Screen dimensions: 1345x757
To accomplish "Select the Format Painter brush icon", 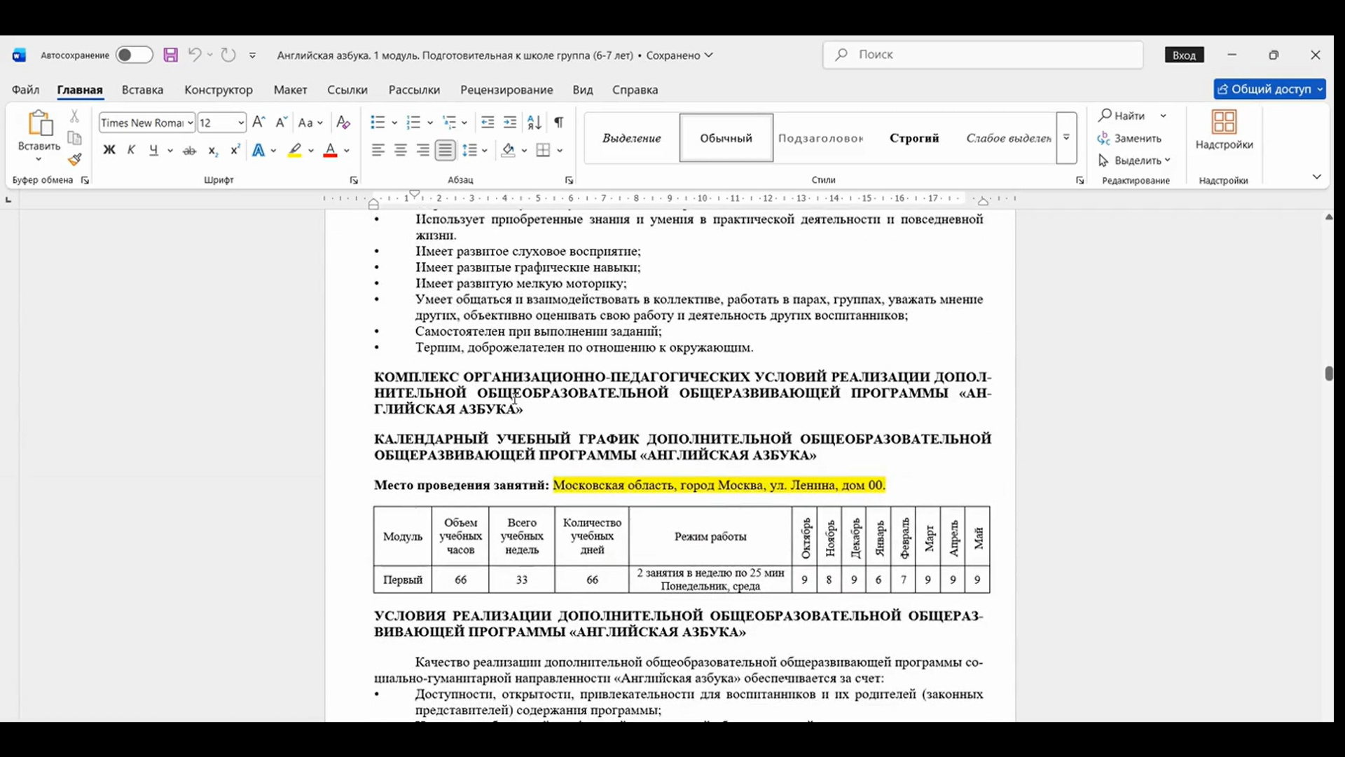I will coord(75,160).
